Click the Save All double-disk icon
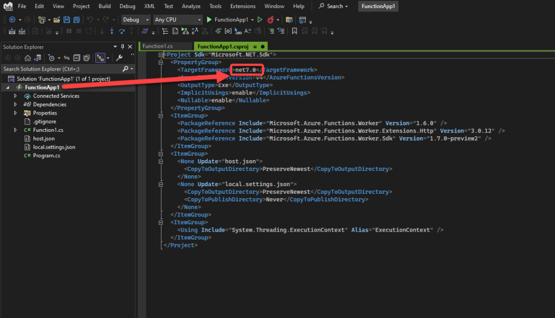 (76, 20)
